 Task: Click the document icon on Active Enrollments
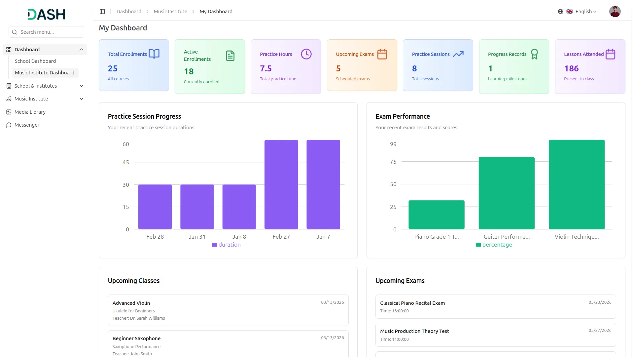tap(230, 56)
